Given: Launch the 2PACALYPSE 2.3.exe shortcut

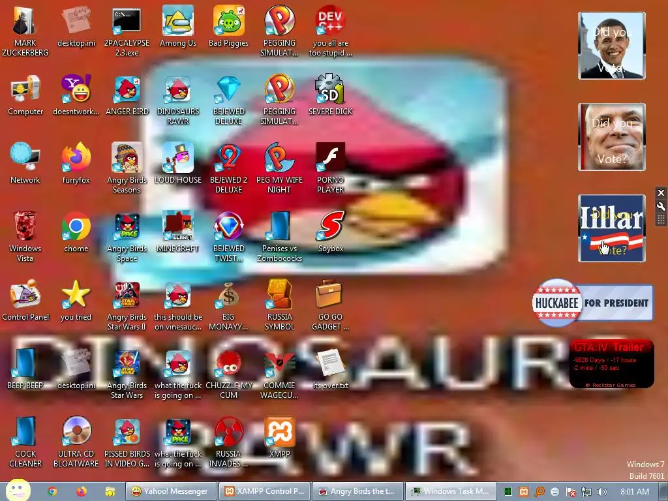Looking at the screenshot, I should tap(127, 31).
